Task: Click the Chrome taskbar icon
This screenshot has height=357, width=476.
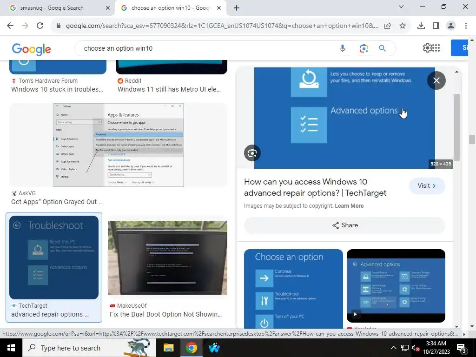Action: point(191,348)
